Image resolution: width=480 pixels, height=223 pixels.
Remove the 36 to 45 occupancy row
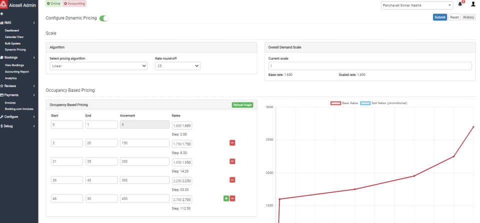tap(232, 180)
